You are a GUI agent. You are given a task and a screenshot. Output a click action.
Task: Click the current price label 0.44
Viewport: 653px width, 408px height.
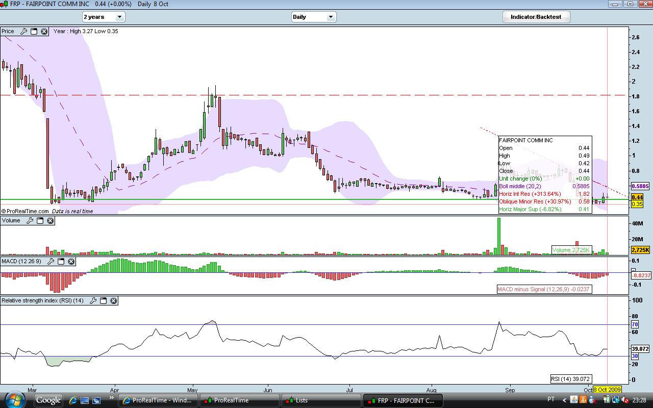coord(637,197)
